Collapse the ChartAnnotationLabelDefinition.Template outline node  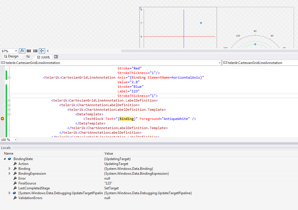click(9, 110)
